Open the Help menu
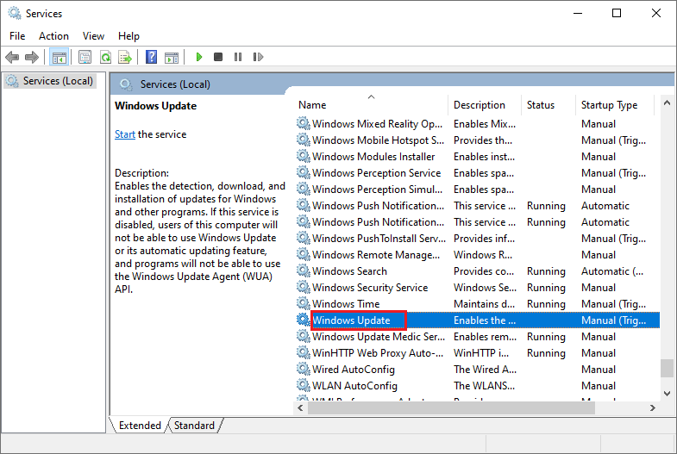Screen dimensions: 677x454 [129, 36]
